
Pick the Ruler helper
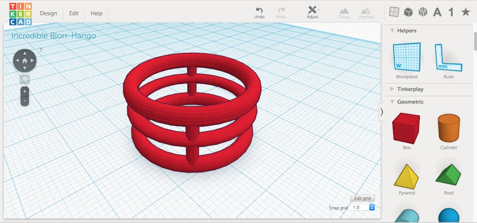pyautogui.click(x=449, y=60)
